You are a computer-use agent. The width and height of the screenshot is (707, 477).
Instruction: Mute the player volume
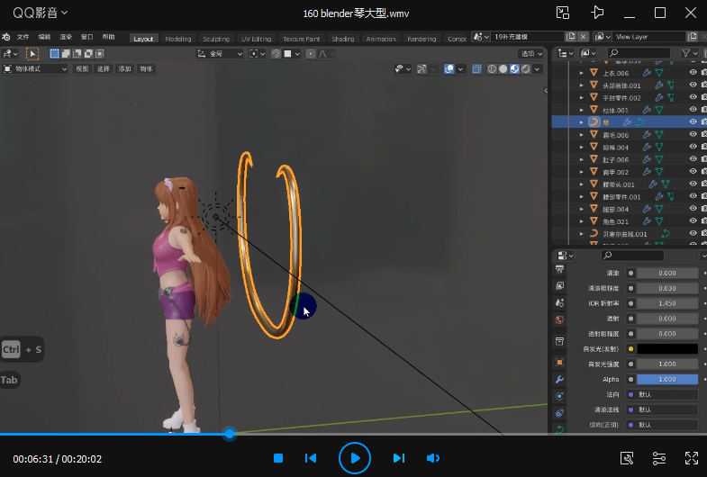(x=433, y=458)
